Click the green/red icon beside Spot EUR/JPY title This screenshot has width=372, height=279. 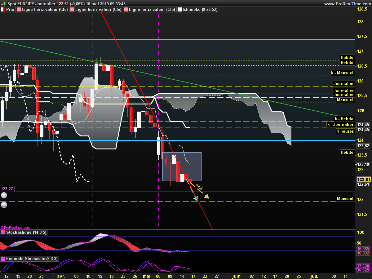click(3, 4)
